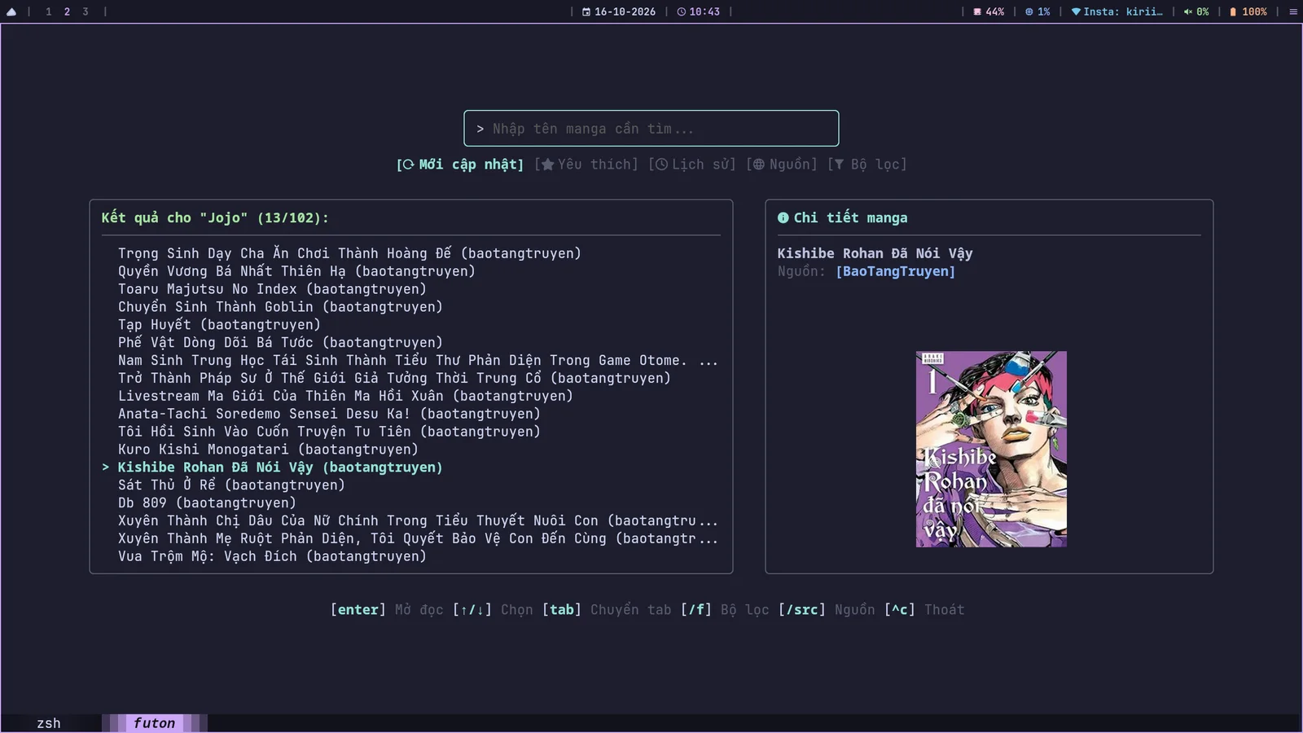Open the Bộ lọc filter tab
This screenshot has width=1303, height=733.
867,165
